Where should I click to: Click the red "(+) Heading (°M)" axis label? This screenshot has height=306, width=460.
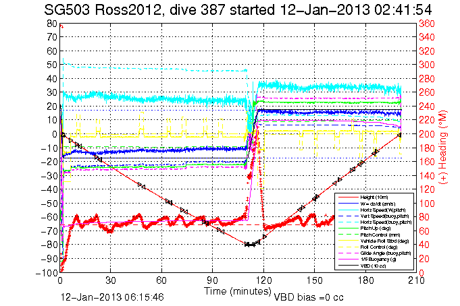442,148
